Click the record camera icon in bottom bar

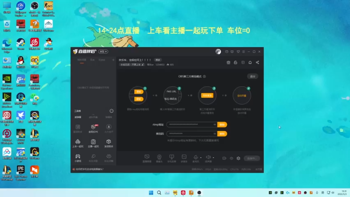coord(224,158)
